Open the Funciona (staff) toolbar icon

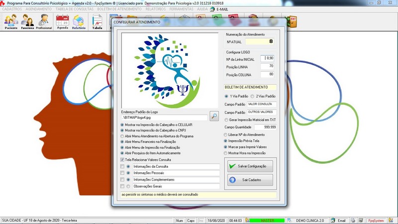pos(27,22)
